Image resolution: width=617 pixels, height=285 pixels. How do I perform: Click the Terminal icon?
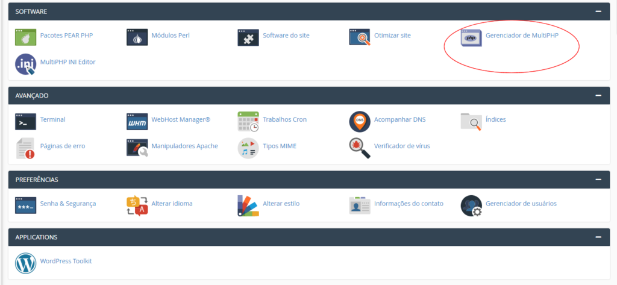tap(25, 121)
